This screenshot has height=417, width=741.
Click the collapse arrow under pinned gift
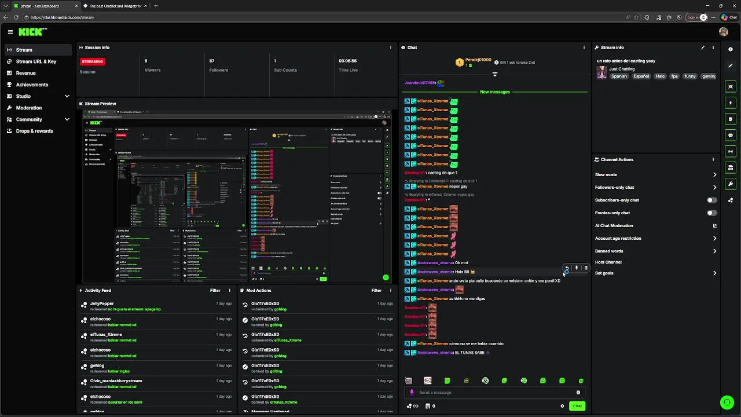point(494,74)
